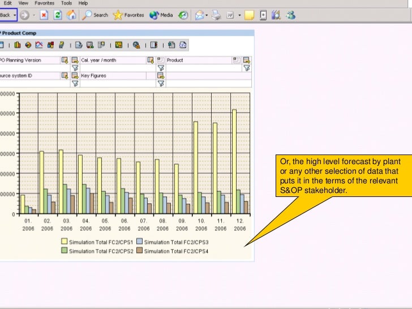Click filter funnel left of Product filter cell
412x309 pixels.
point(161,68)
